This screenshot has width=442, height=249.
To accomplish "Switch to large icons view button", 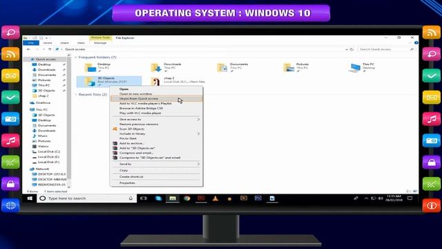I will click(415, 192).
